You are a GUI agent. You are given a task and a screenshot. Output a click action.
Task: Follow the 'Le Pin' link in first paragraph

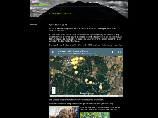click(52, 29)
